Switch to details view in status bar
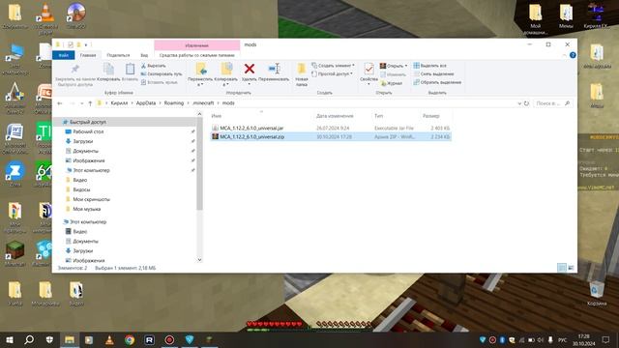Image resolution: width=619 pixels, height=348 pixels. pos(561,268)
